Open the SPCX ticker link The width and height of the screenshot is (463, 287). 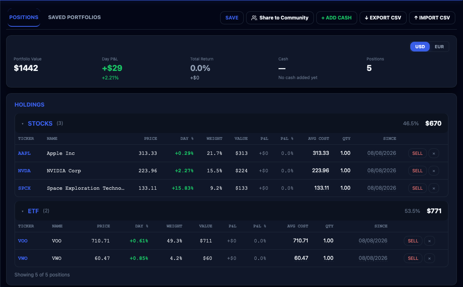tap(24, 188)
